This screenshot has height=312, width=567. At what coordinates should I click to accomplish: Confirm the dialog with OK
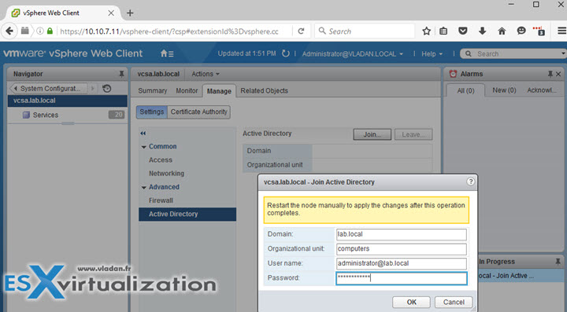[x=412, y=302]
